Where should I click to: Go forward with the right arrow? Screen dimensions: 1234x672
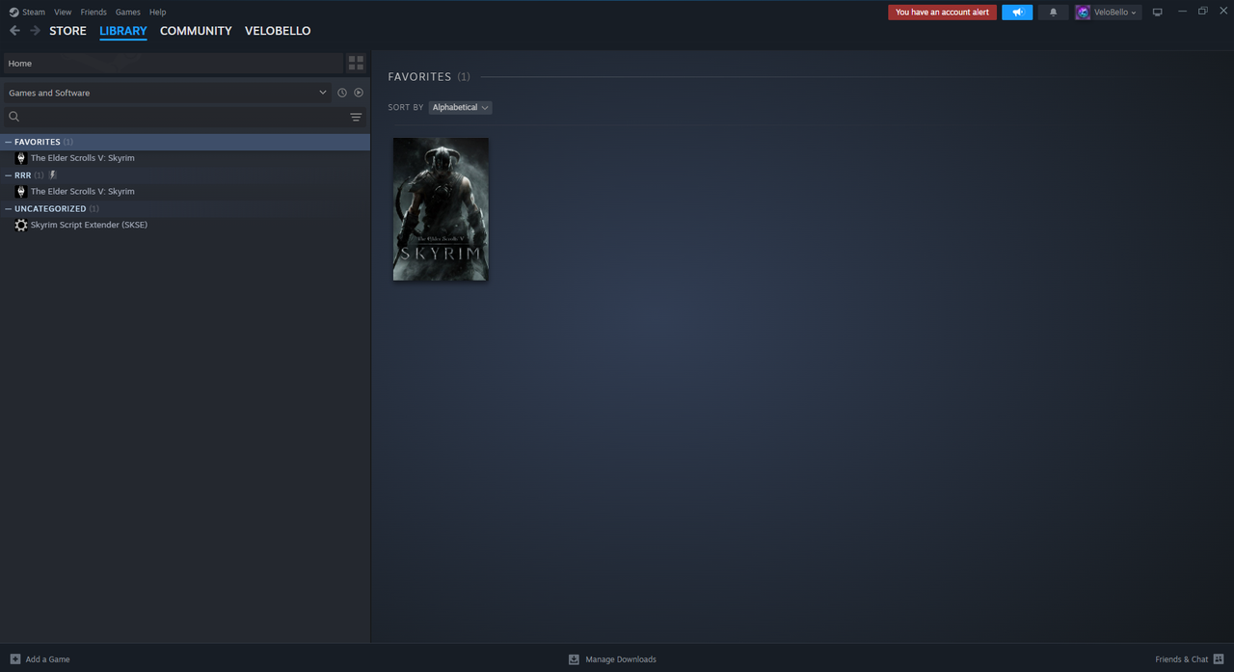click(x=35, y=31)
